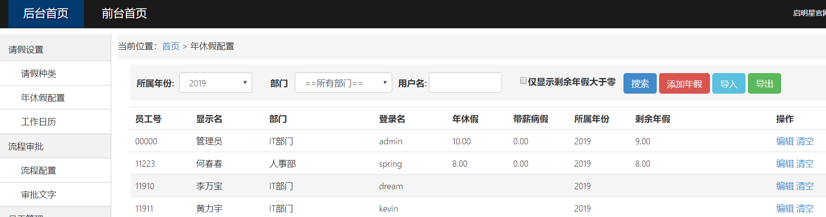Click login name spring cell
The height and width of the screenshot is (217, 826).
coord(390,164)
